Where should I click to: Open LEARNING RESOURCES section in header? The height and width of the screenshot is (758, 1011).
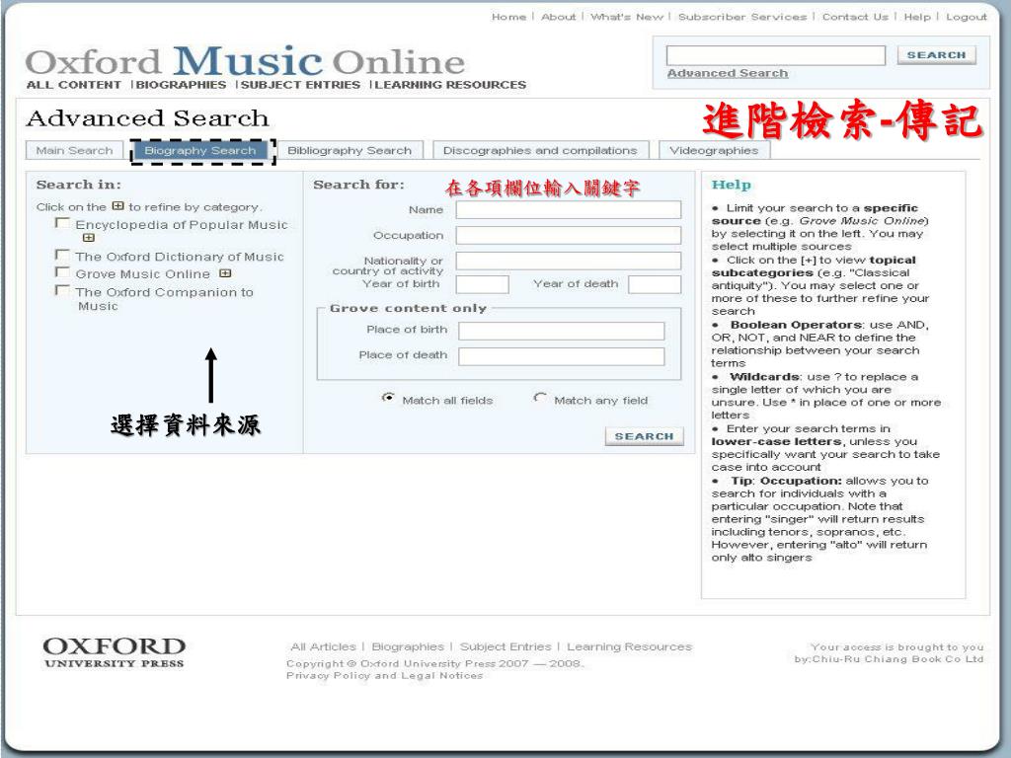pos(450,85)
